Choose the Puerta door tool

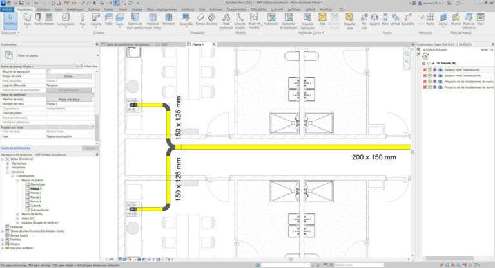pos(38,19)
